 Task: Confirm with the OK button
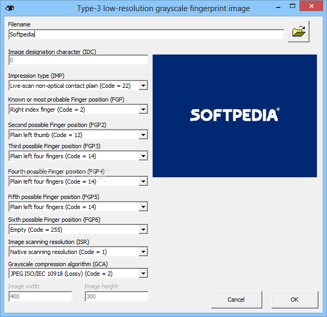pyautogui.click(x=295, y=300)
